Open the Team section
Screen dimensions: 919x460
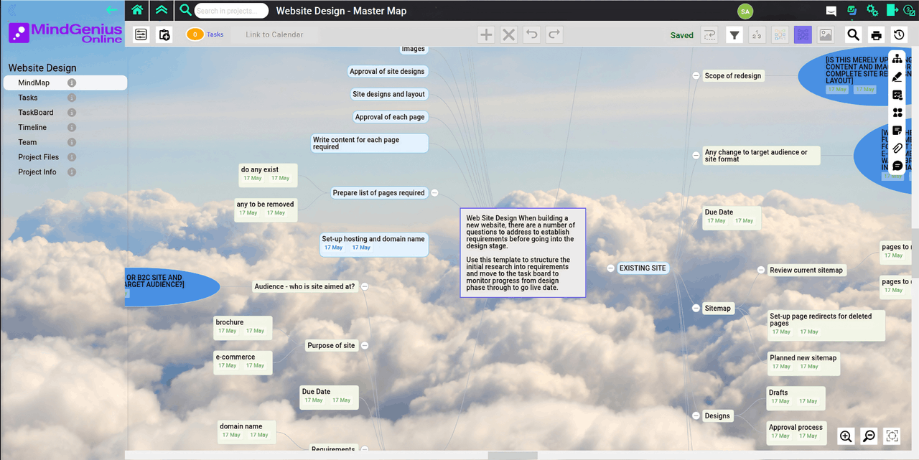[x=27, y=142]
